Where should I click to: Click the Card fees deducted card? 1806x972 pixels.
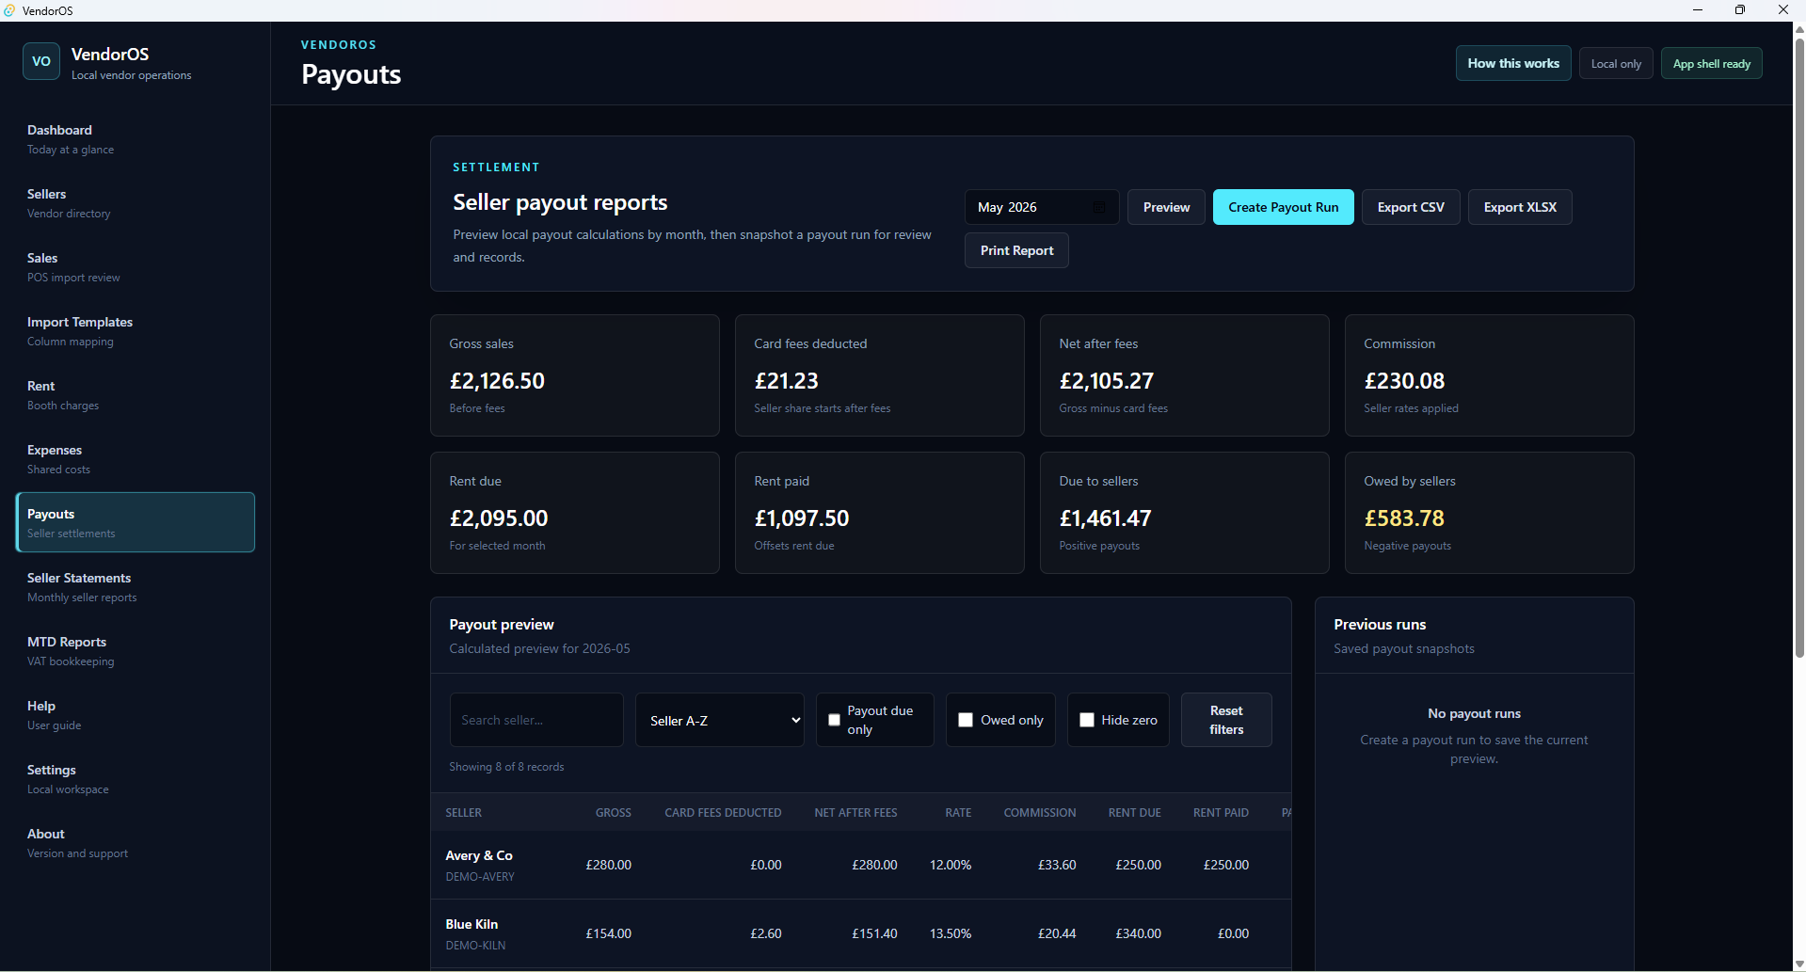tap(880, 375)
